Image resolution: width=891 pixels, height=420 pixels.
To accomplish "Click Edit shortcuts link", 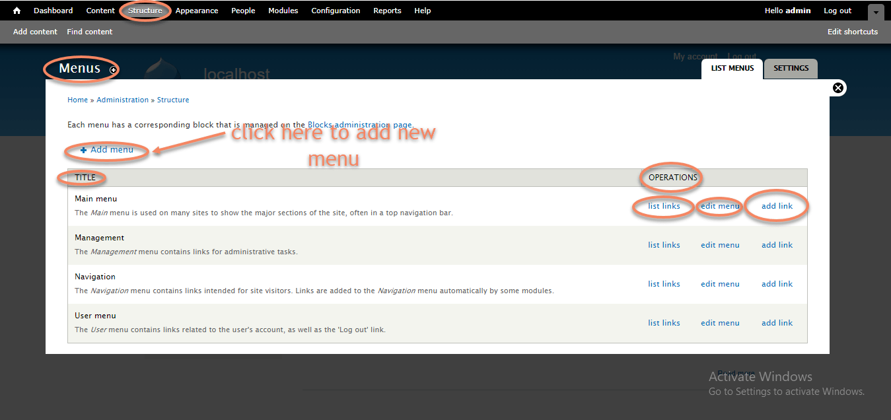I will pos(853,32).
